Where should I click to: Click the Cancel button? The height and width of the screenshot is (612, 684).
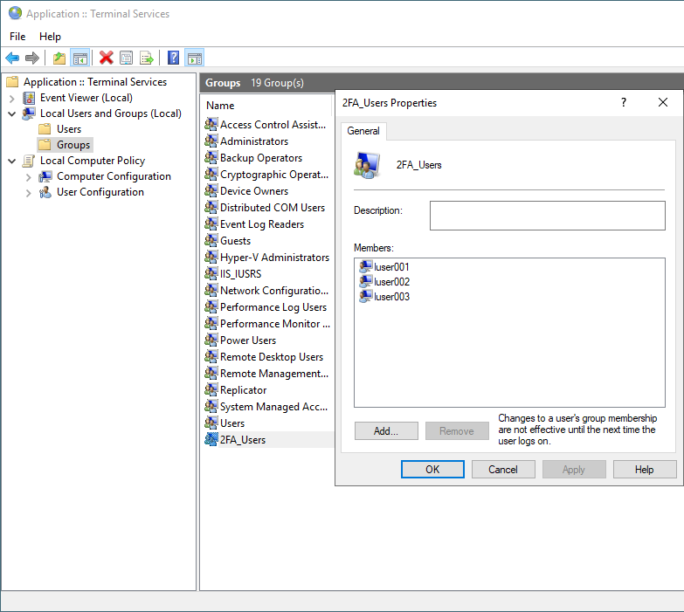[x=503, y=470]
